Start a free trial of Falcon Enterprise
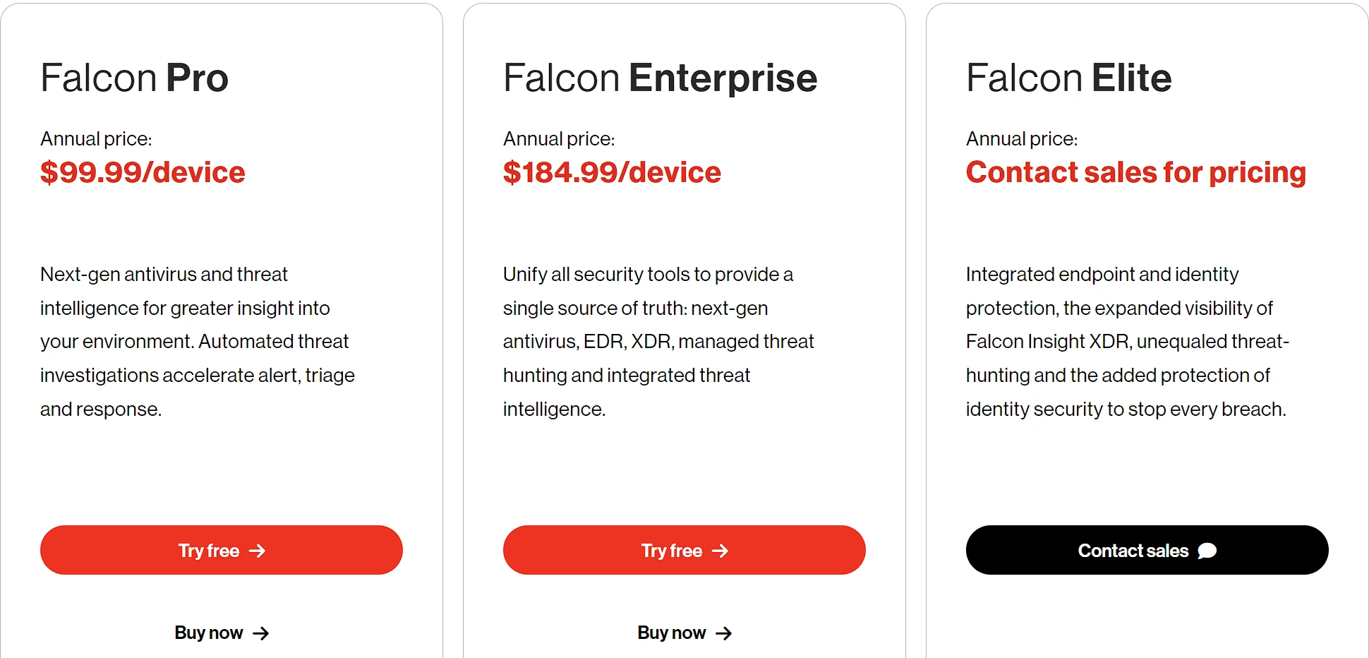This screenshot has width=1369, height=658. [684, 550]
